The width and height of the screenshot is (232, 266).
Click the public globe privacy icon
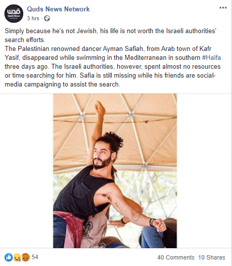pos(47,18)
